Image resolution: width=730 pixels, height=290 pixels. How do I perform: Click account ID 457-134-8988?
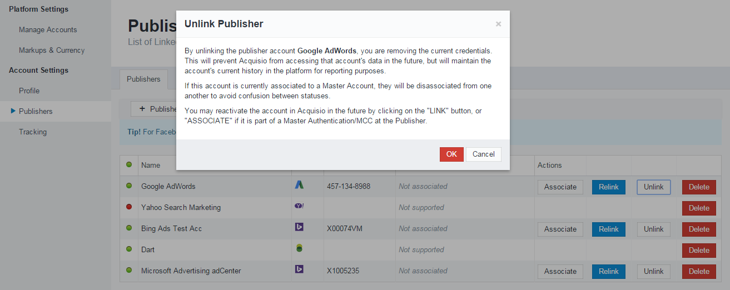point(349,186)
